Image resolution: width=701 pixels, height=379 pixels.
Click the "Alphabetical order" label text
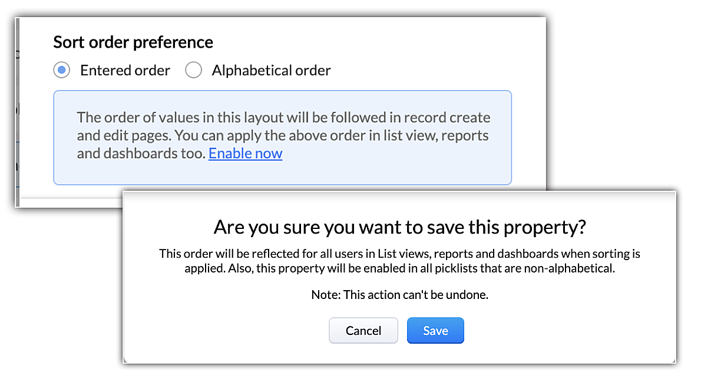271,71
